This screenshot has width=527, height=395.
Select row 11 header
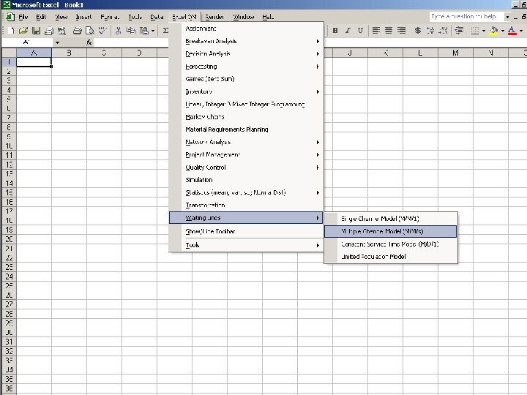coord(9,155)
